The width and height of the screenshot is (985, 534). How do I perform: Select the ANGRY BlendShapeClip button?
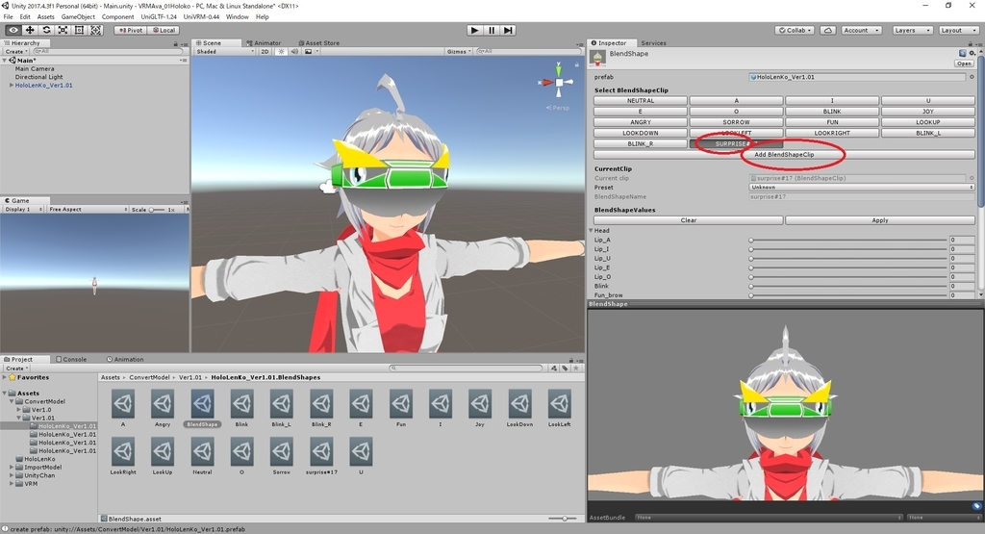pos(640,122)
